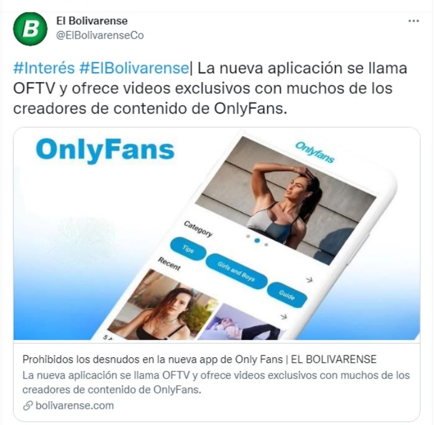Open the El Bolivarense profile avatar
435x425 pixels.
pyautogui.click(x=30, y=29)
